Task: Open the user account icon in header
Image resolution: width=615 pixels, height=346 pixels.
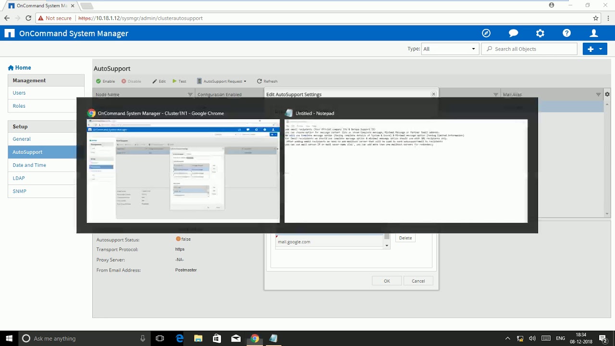Action: [x=594, y=33]
